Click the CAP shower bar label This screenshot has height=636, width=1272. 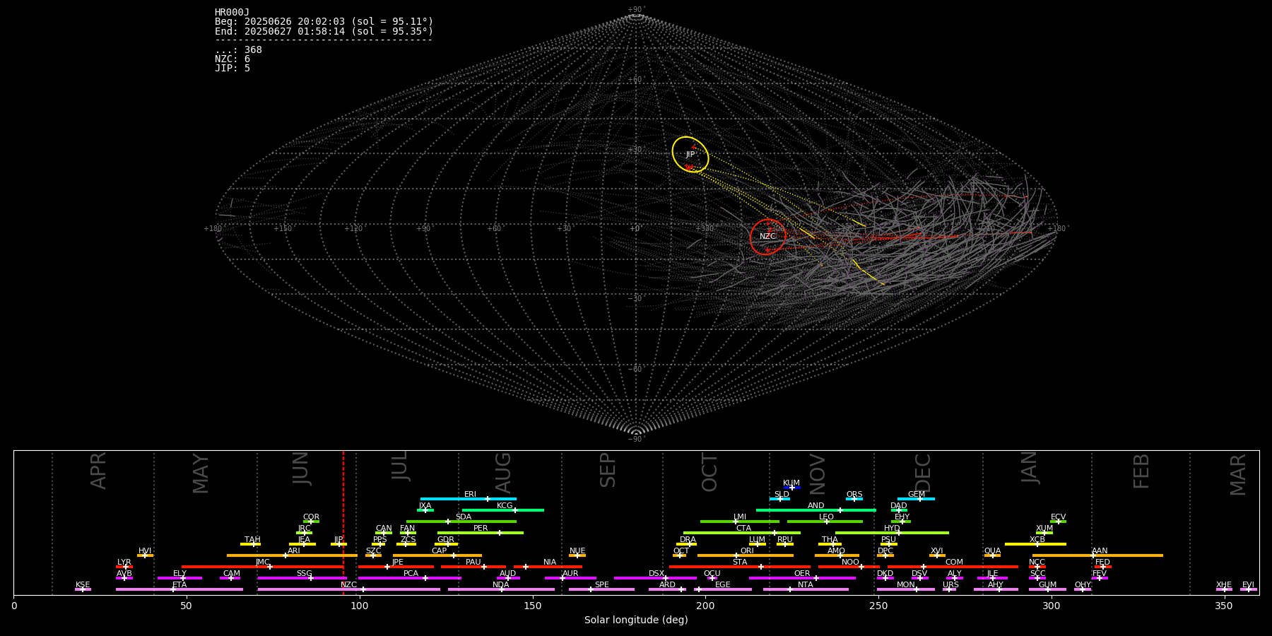pyautogui.click(x=440, y=551)
